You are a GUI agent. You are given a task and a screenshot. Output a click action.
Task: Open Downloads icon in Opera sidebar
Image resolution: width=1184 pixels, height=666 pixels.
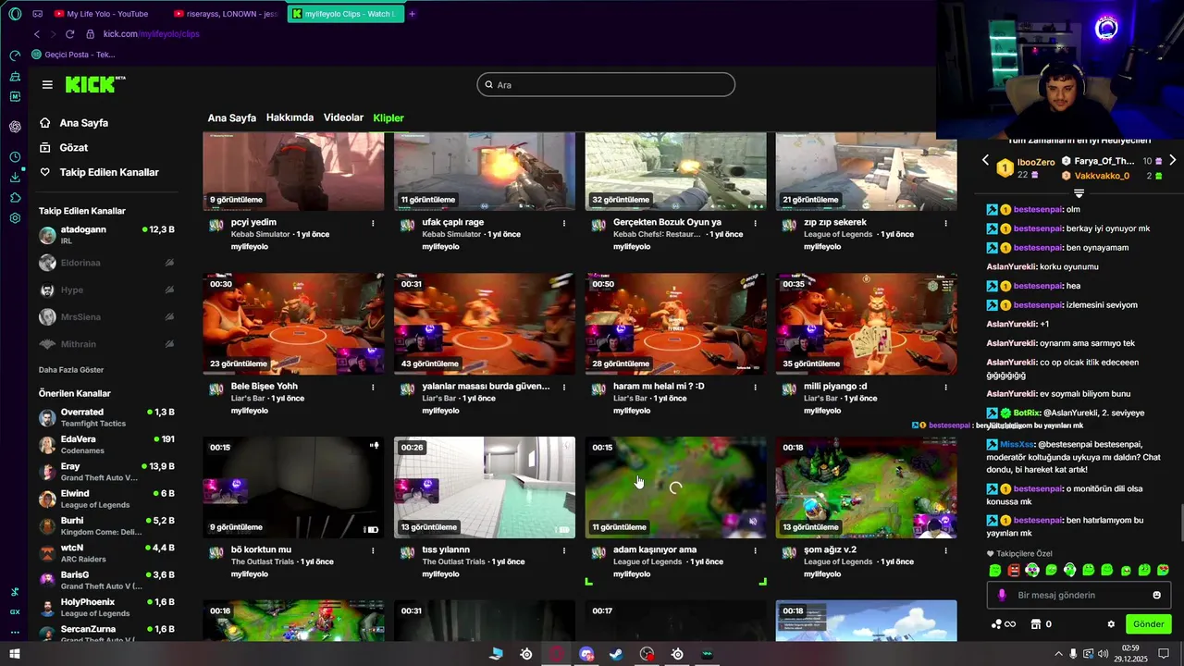tap(15, 178)
